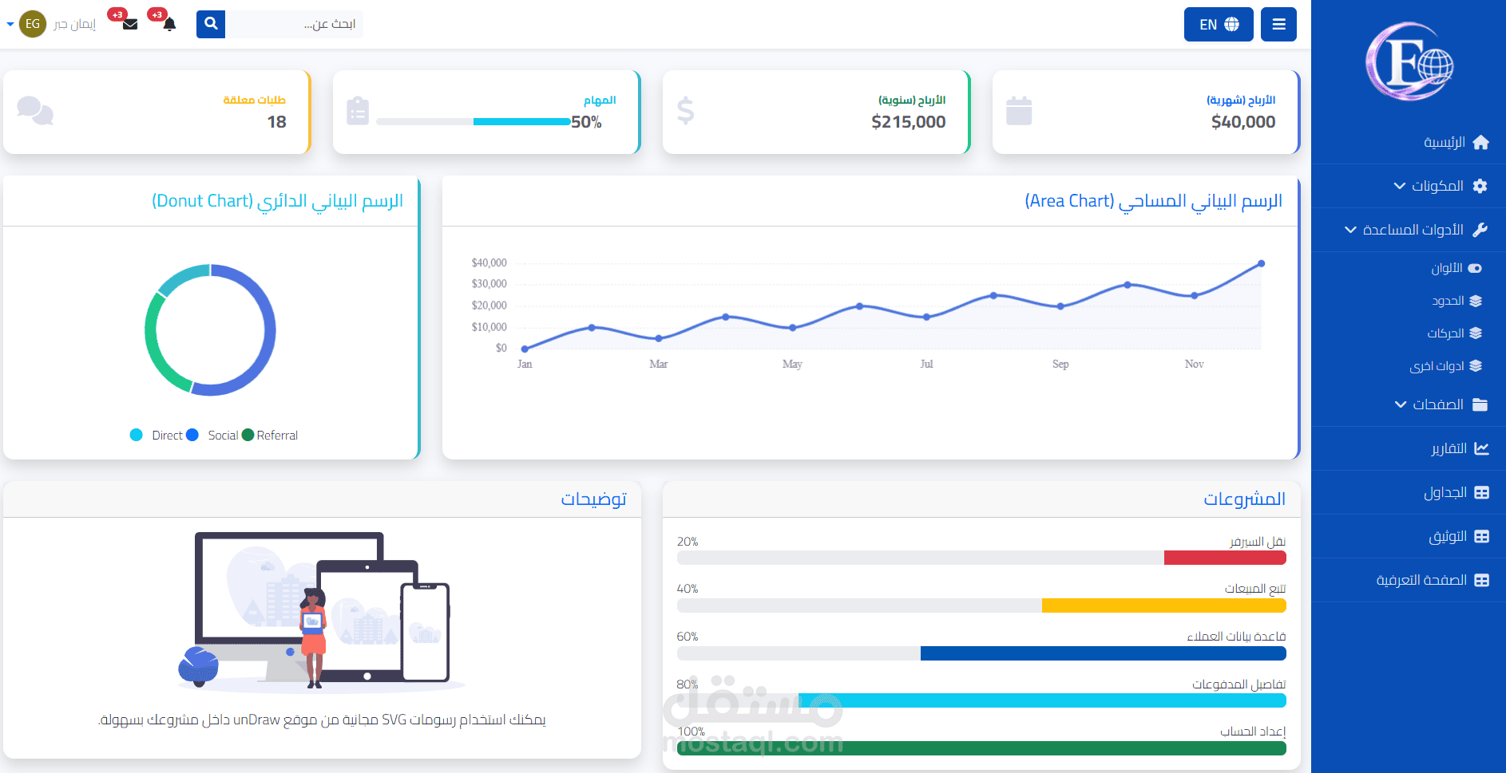This screenshot has height=773, width=1506.
Task: Open the hamburger menu button
Action: click(1278, 24)
